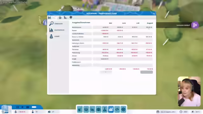Screen dimensions: 203x114
Task: Click the money bag balance icon
Action: [16, 112]
